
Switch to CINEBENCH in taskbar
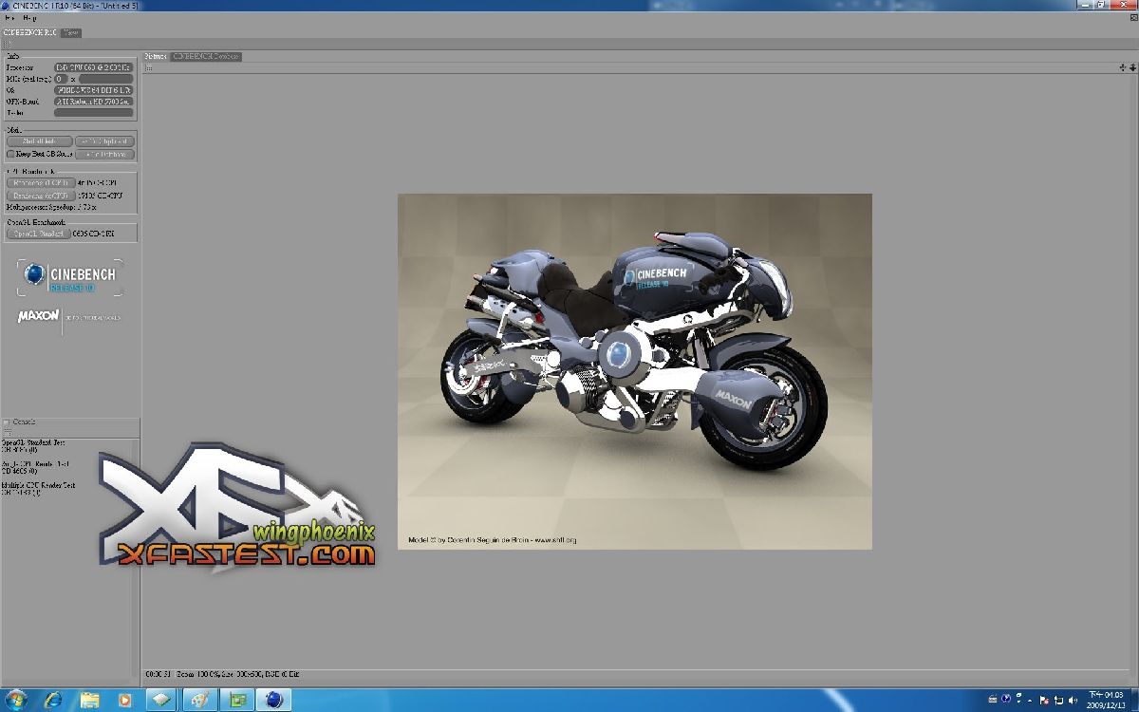pyautogui.click(x=274, y=700)
